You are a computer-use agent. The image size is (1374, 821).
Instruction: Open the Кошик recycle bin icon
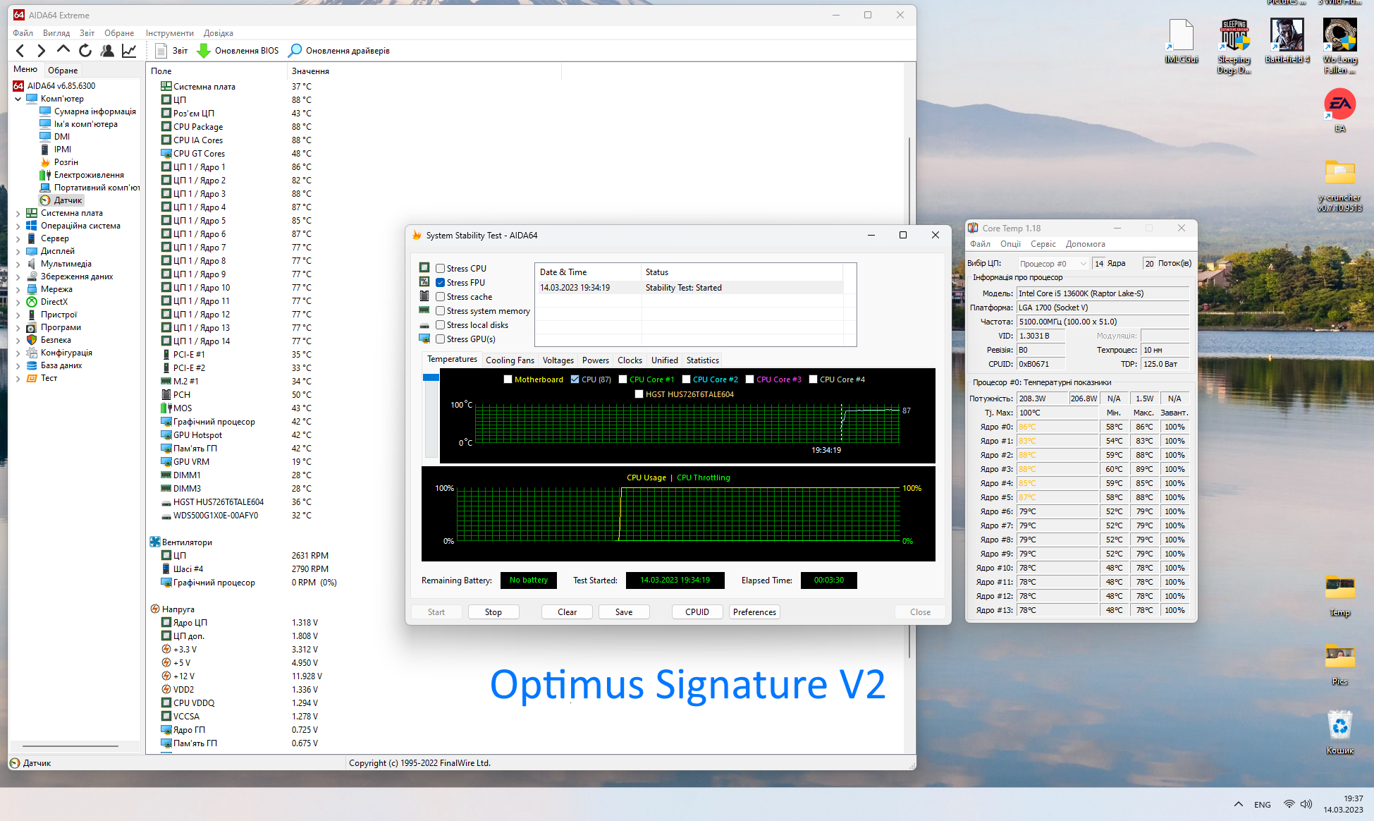click(x=1339, y=732)
